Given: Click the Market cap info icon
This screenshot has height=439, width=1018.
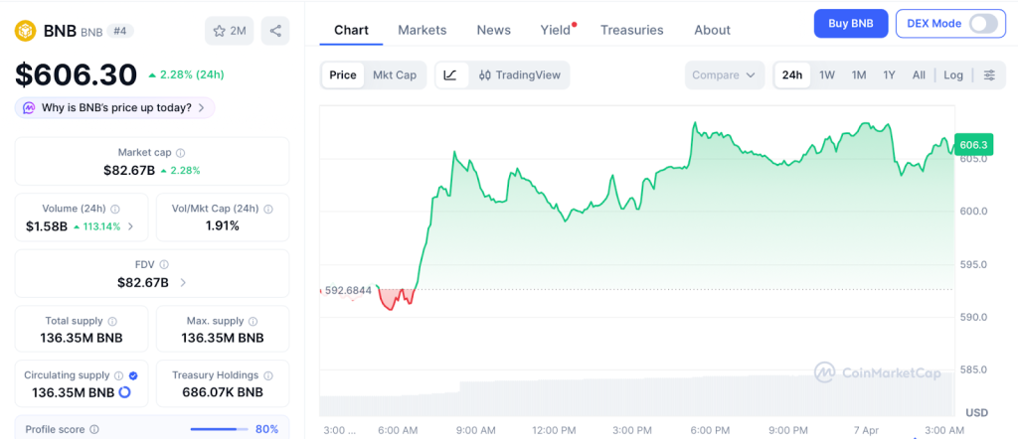Looking at the screenshot, I should tap(180, 153).
